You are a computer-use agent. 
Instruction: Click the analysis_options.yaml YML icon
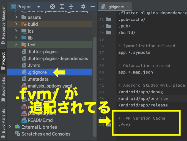(x=24, y=86)
